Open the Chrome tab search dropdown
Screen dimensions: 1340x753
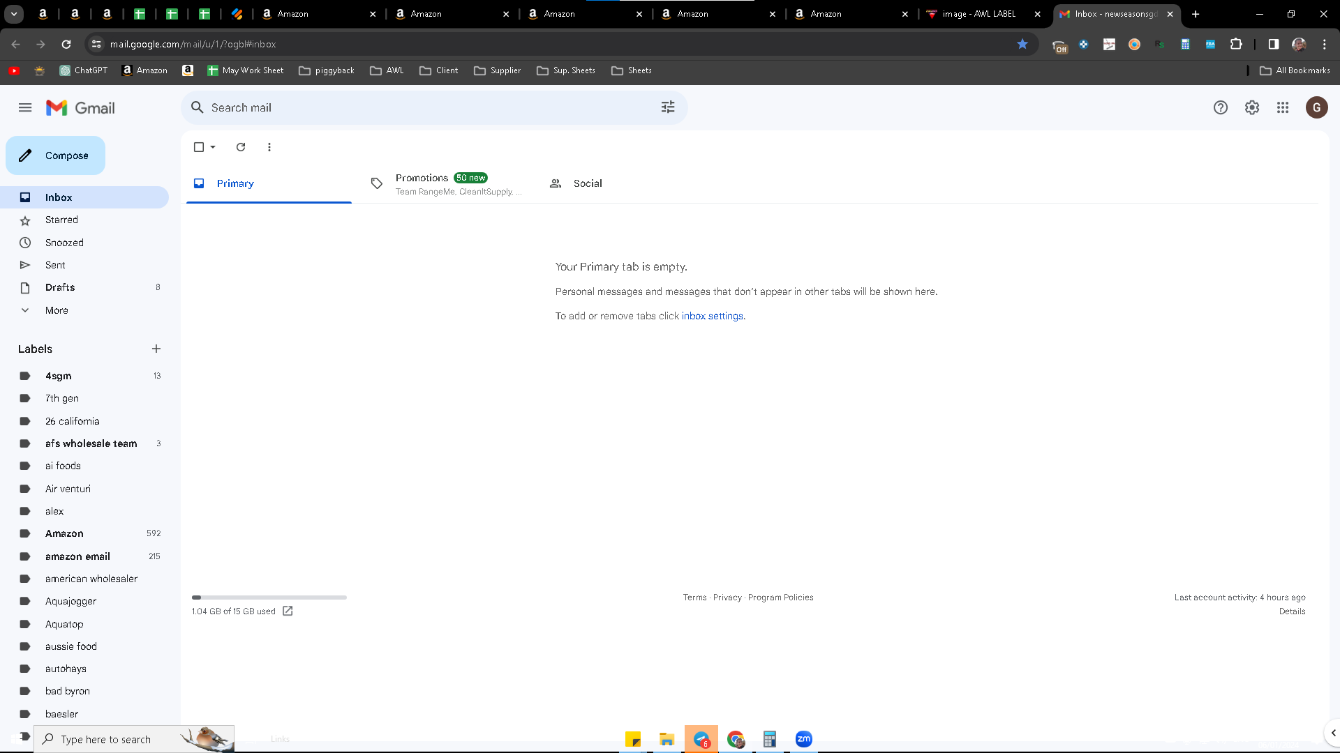[x=14, y=14]
